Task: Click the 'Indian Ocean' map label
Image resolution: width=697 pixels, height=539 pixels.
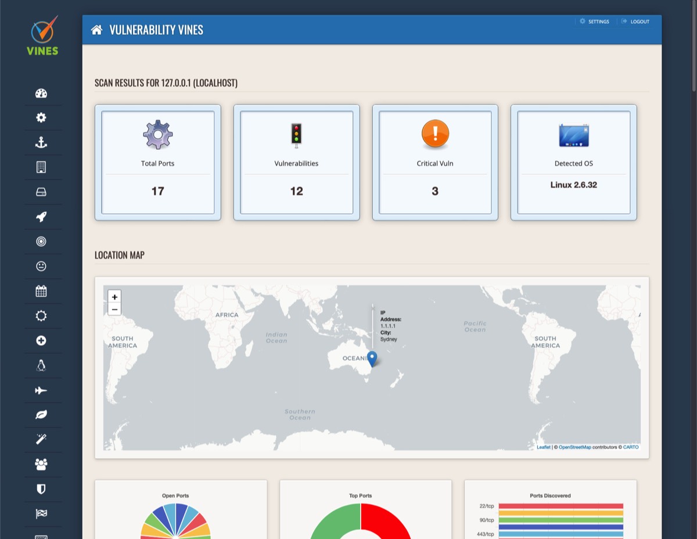Action: point(276,337)
